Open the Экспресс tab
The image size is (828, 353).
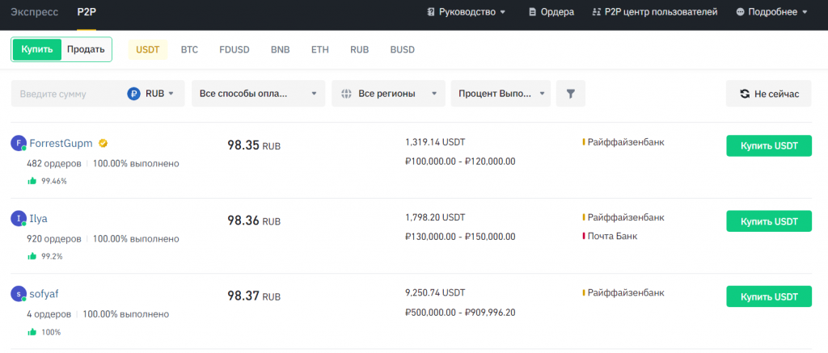click(34, 12)
